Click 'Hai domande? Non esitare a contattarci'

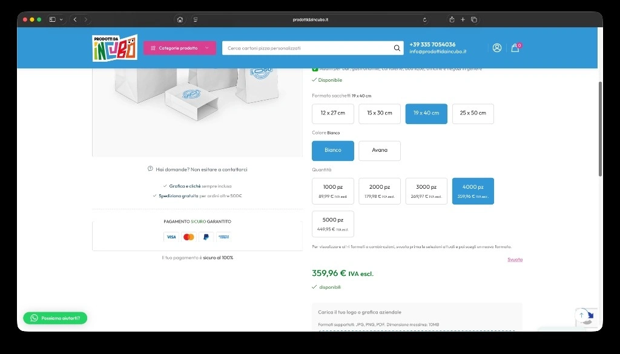click(x=198, y=169)
